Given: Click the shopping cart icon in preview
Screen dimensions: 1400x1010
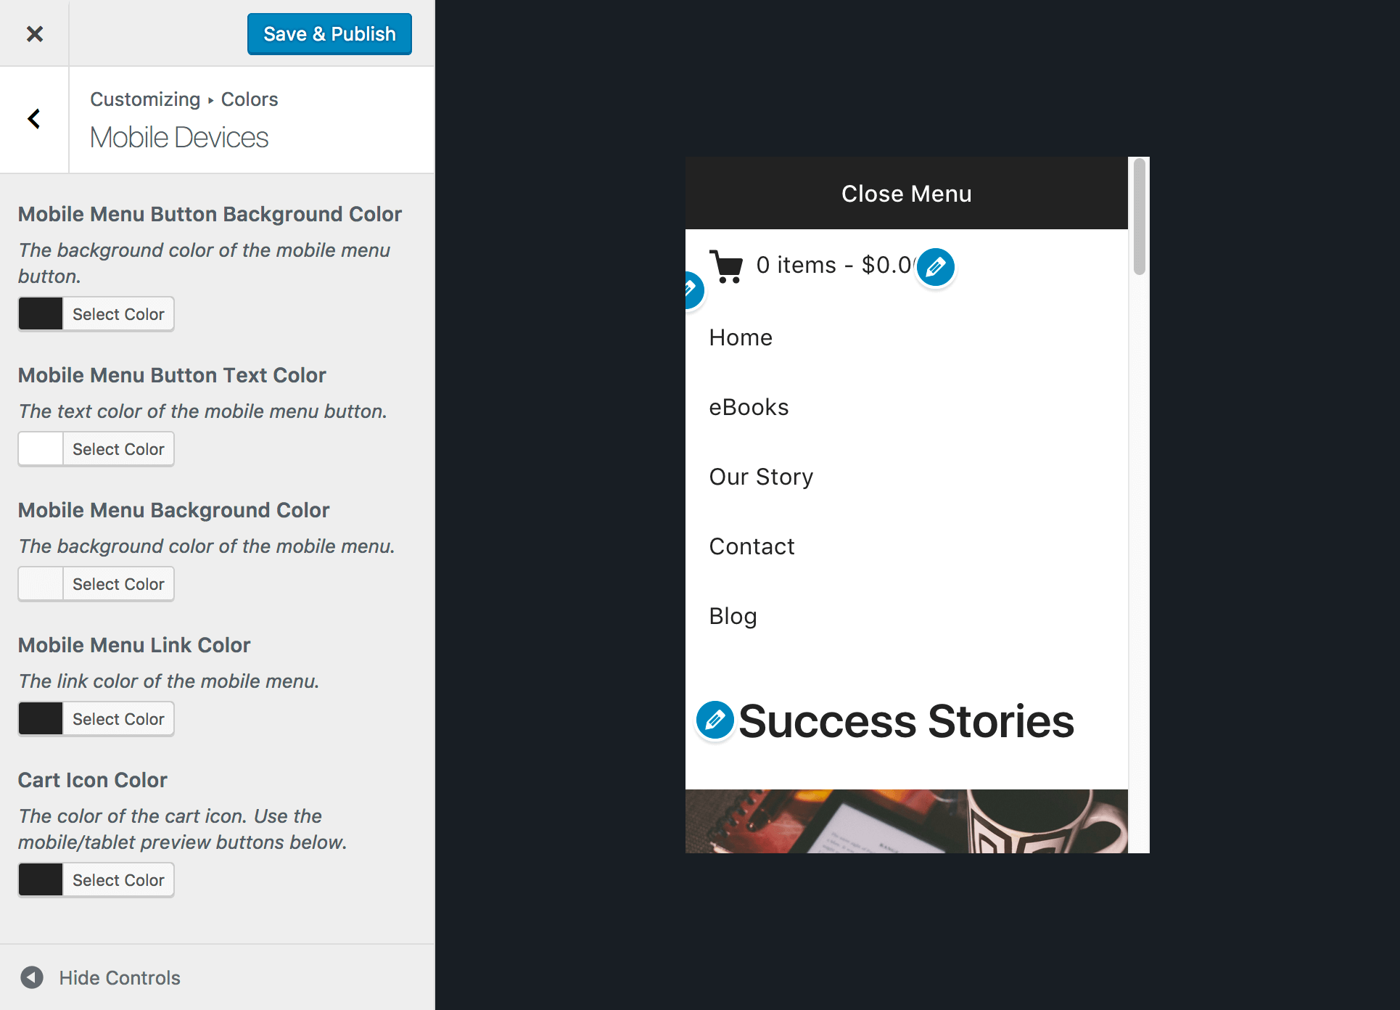Looking at the screenshot, I should coord(726,266).
